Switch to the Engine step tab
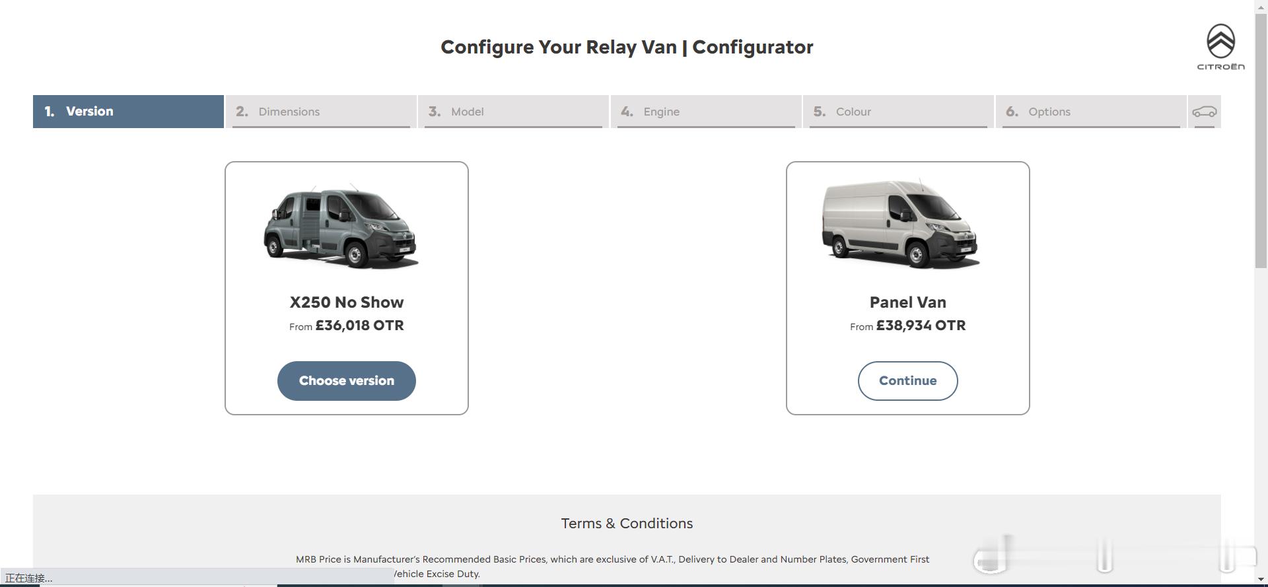The width and height of the screenshot is (1268, 587). (x=706, y=112)
